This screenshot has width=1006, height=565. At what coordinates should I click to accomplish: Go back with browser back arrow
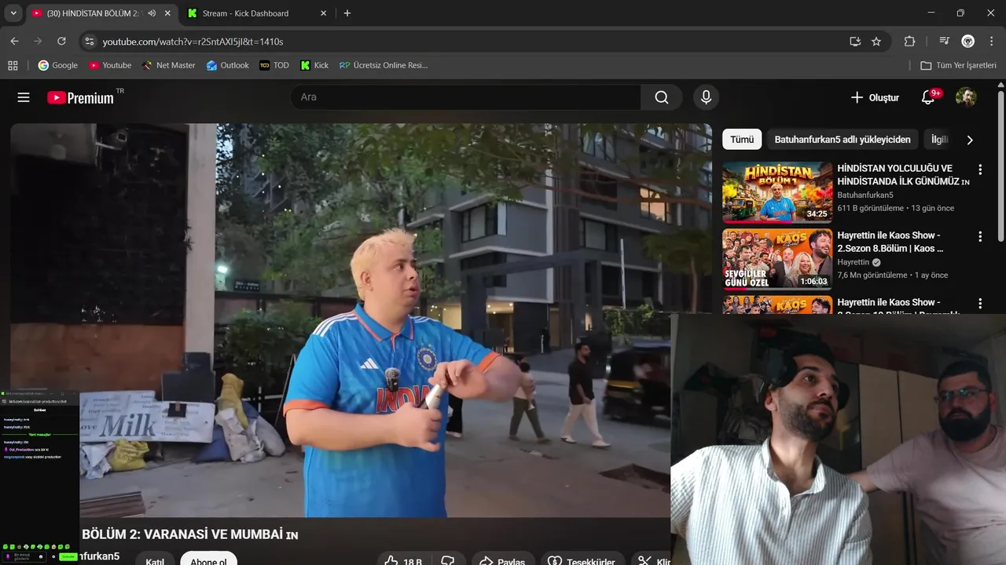pyautogui.click(x=14, y=41)
